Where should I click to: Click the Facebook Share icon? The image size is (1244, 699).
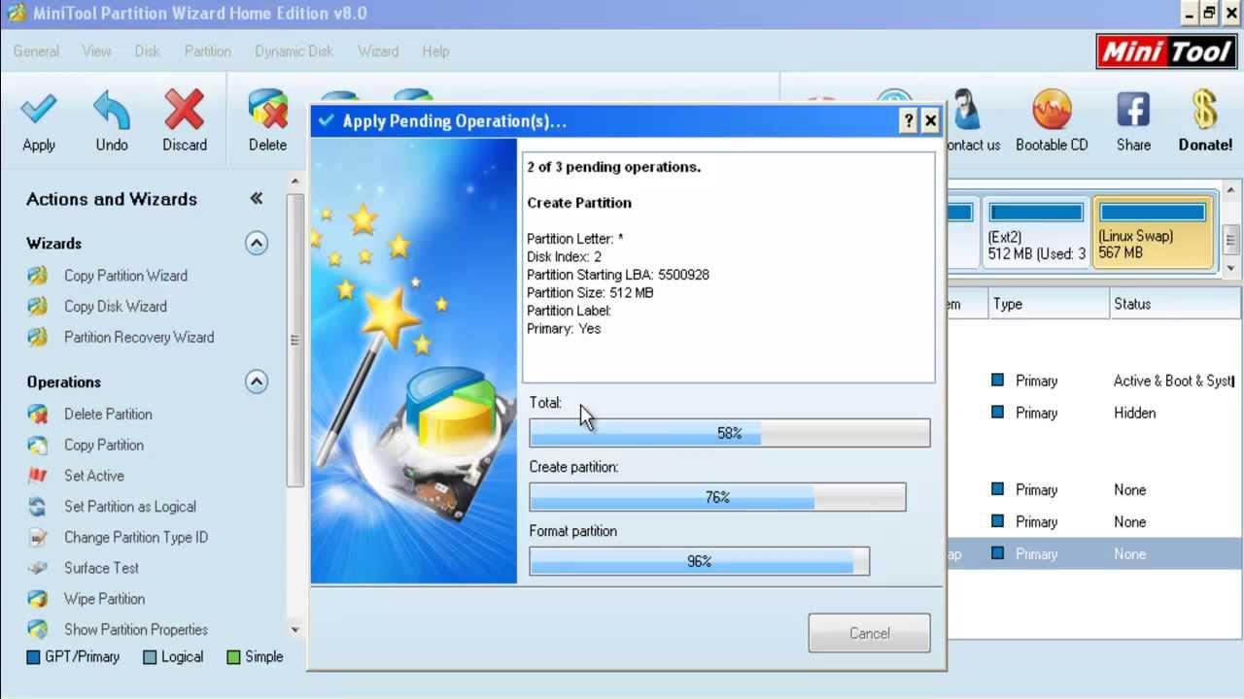click(1133, 110)
